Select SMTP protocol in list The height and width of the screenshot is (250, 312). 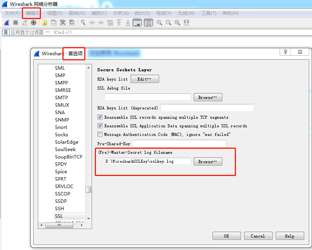[62, 98]
